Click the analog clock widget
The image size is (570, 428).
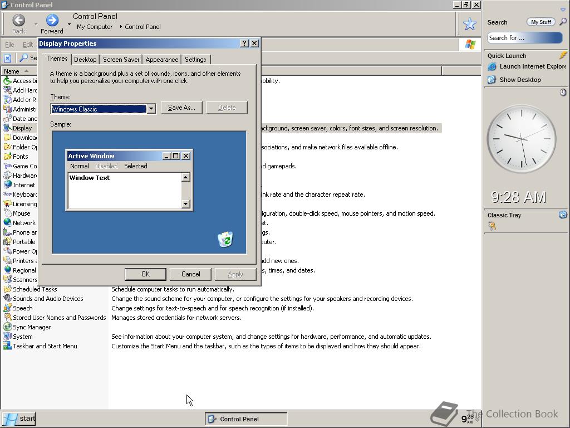(x=522, y=139)
